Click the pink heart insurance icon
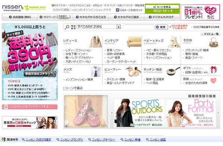Viewport: 223px width, 146px height. (x=213, y=81)
